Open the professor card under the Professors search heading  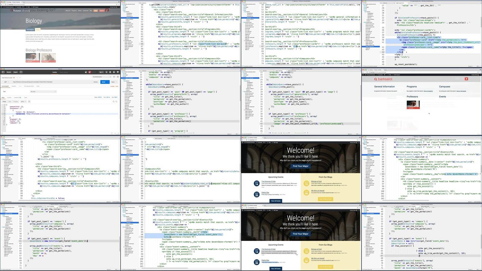pos(413,104)
